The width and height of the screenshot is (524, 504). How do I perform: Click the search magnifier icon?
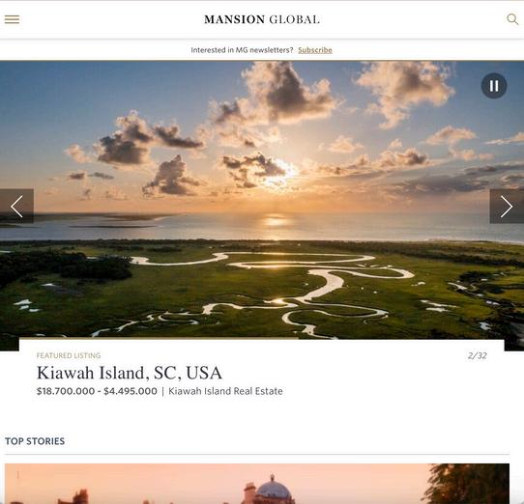coord(512,19)
